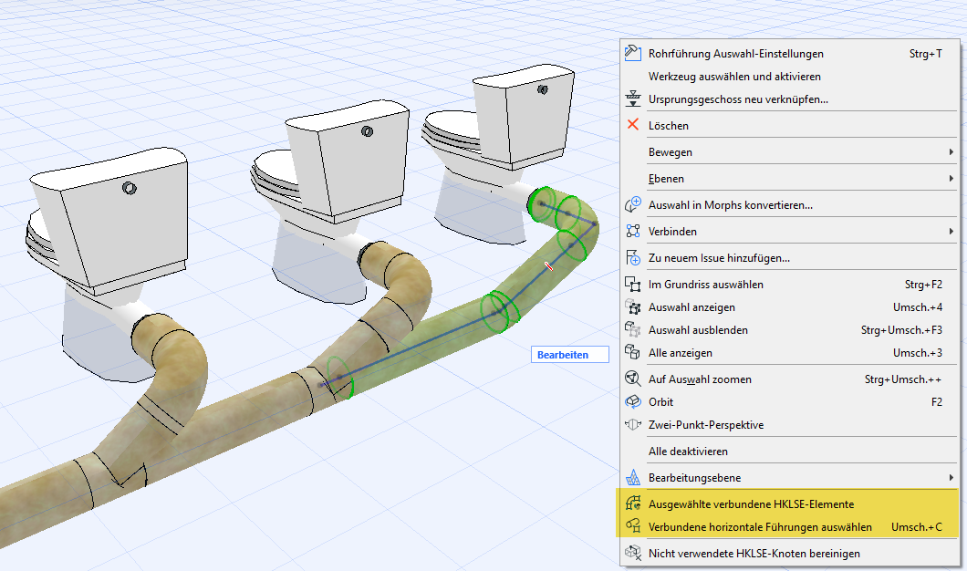Click the Nicht verwendete HKLSE-Knoten bereinigen icon

(633, 553)
